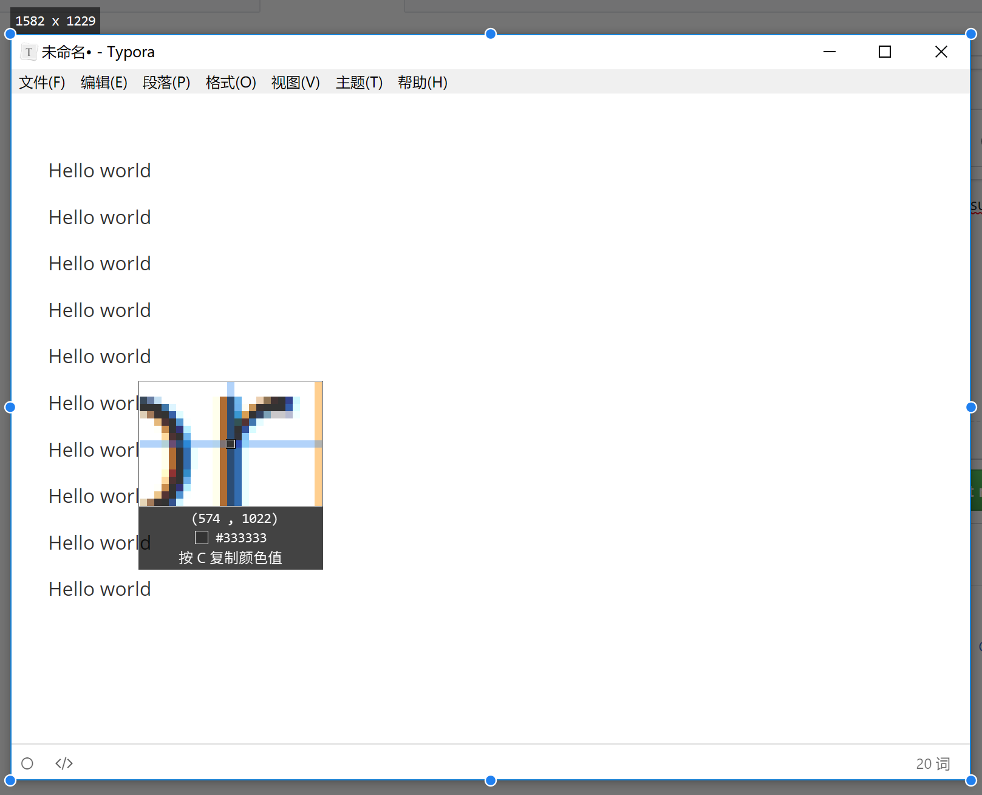The width and height of the screenshot is (982, 795).
Task: Open the 格式 menu
Action: point(230,83)
